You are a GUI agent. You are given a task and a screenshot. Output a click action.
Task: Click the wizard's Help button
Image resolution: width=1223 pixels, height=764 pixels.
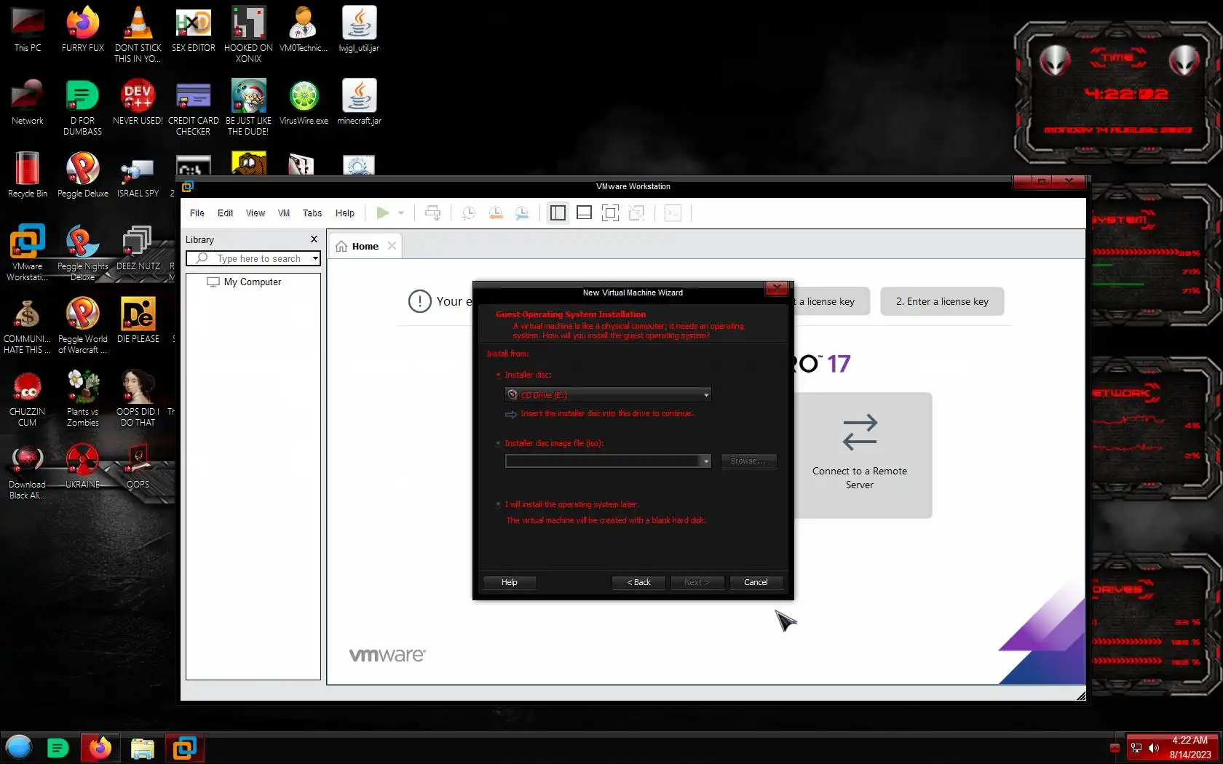pos(510,582)
